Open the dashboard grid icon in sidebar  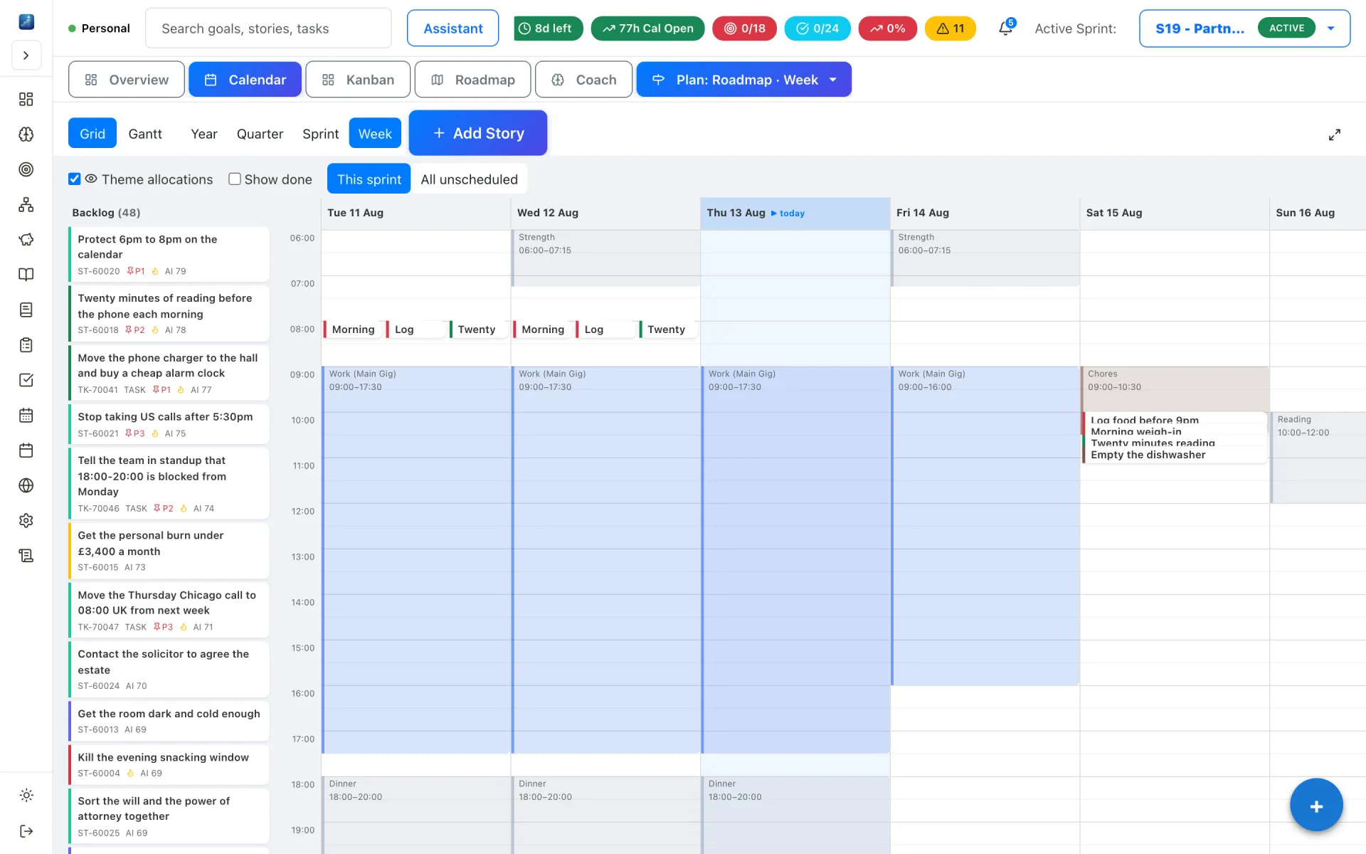26,99
